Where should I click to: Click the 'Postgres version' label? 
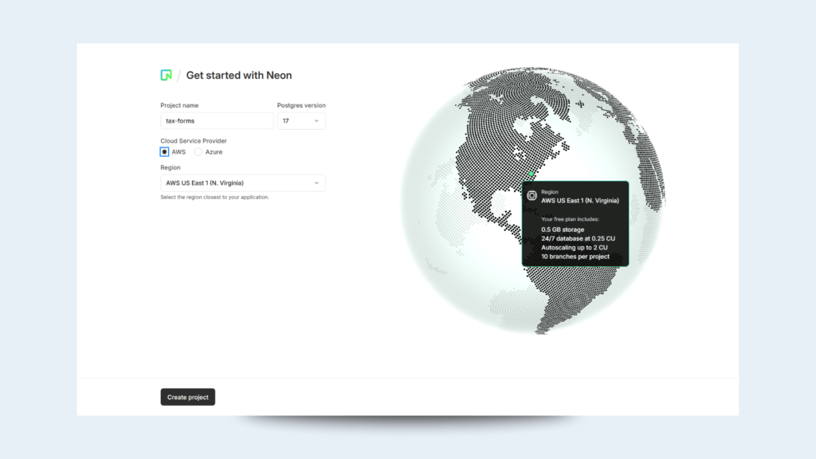point(301,105)
